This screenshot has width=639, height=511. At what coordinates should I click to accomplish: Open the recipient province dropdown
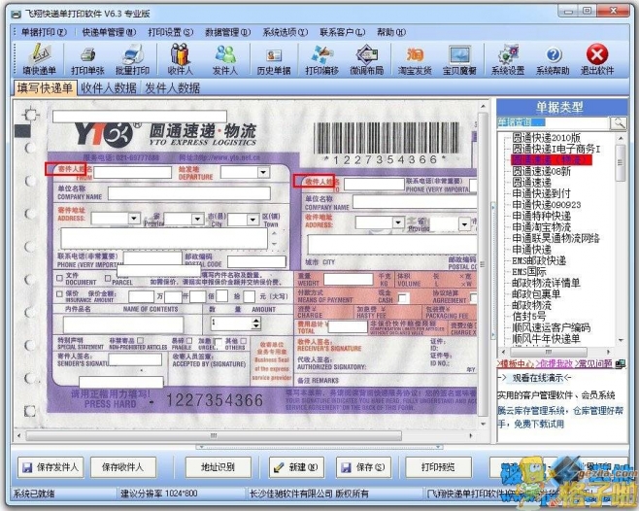click(398, 222)
